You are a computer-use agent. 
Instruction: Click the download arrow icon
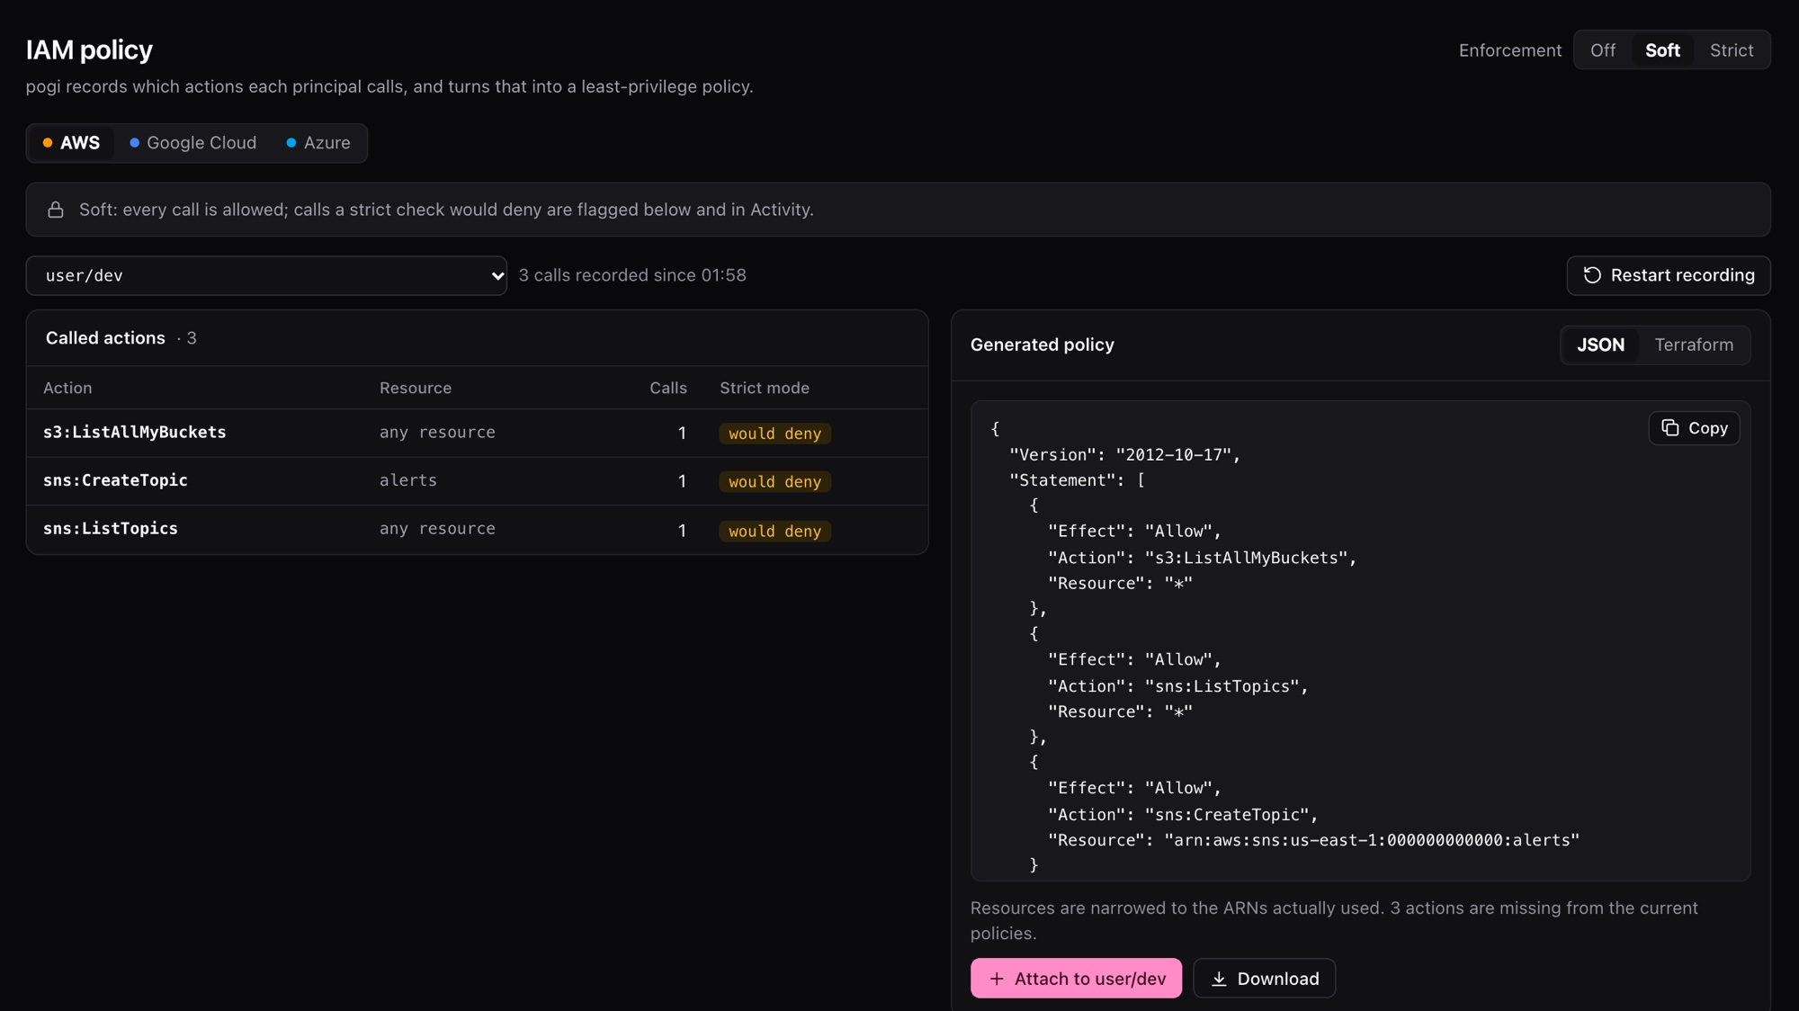pos(1219,979)
